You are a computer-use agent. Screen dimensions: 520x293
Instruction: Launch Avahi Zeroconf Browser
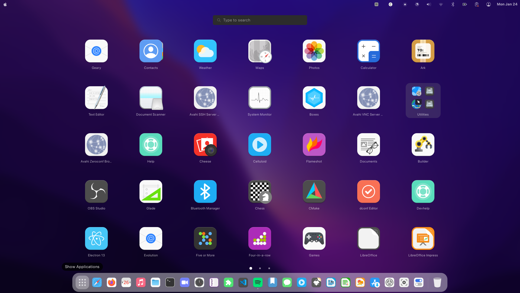96,145
